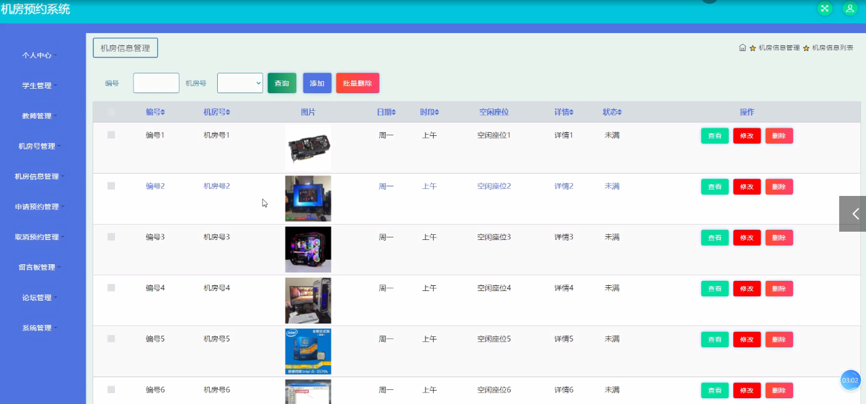Click the thumbnail image for 机房号3
This screenshot has height=404, width=866.
pos(308,250)
